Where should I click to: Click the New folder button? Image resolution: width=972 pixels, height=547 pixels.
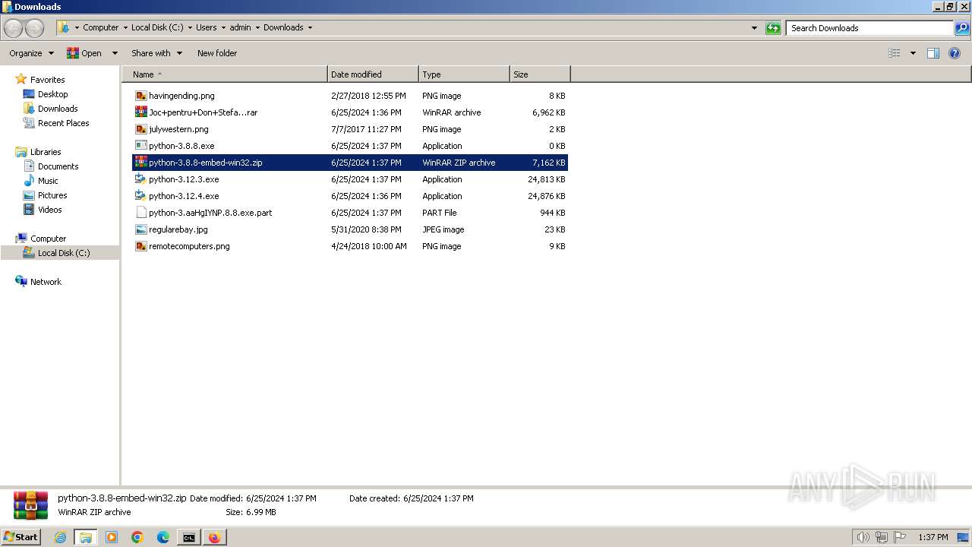pyautogui.click(x=217, y=53)
